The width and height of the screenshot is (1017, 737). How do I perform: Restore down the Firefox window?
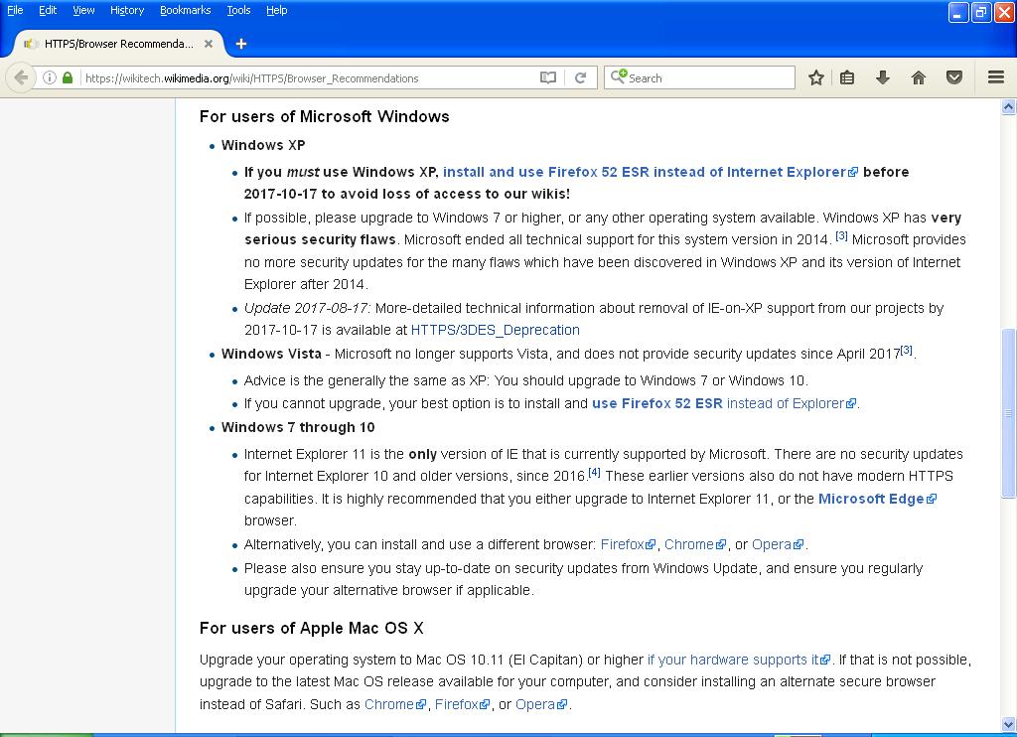pos(981,12)
